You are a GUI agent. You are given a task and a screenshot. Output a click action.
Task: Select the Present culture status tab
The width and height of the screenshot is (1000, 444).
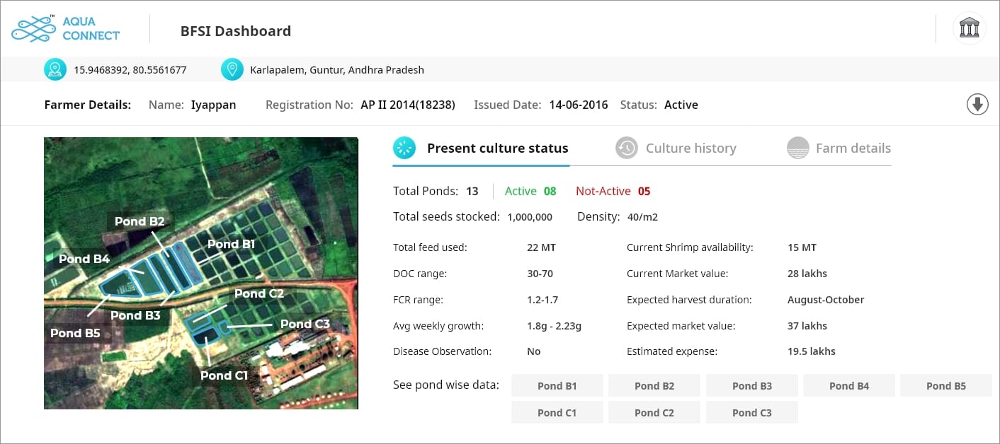497,148
